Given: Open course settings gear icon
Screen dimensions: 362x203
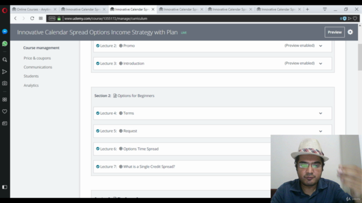Looking at the screenshot, I should pos(350,32).
